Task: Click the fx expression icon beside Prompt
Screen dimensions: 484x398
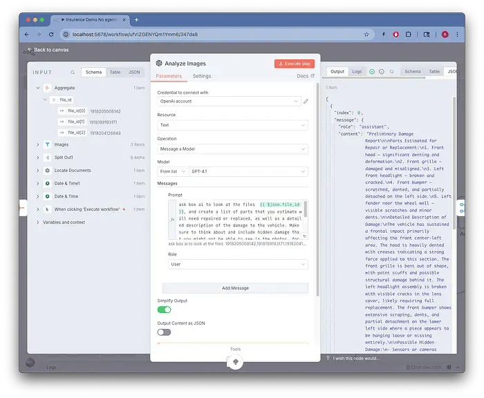Action: (172, 219)
